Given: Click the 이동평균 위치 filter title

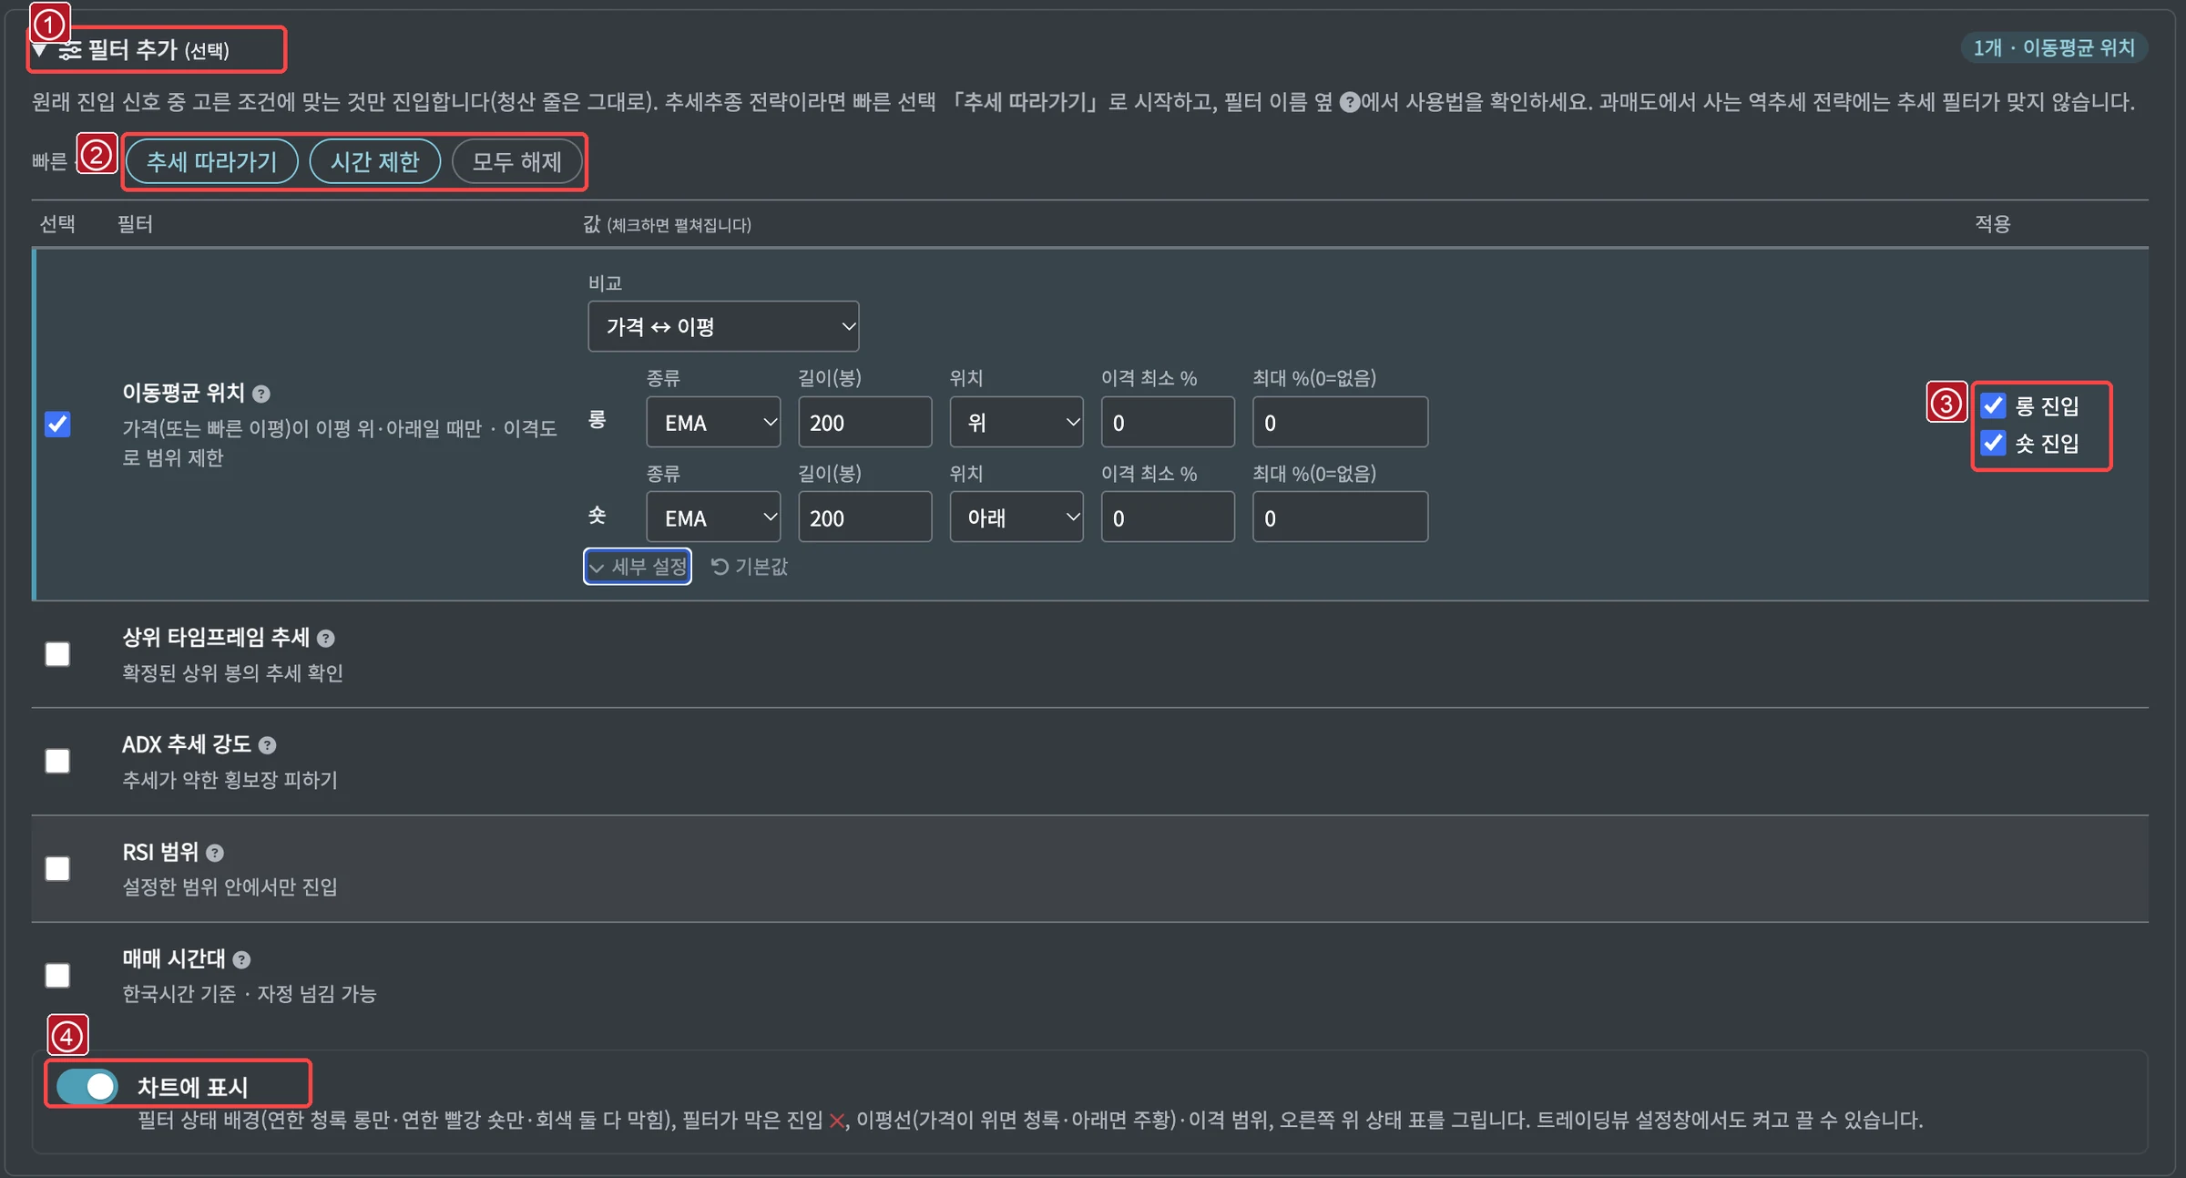Looking at the screenshot, I should [184, 393].
